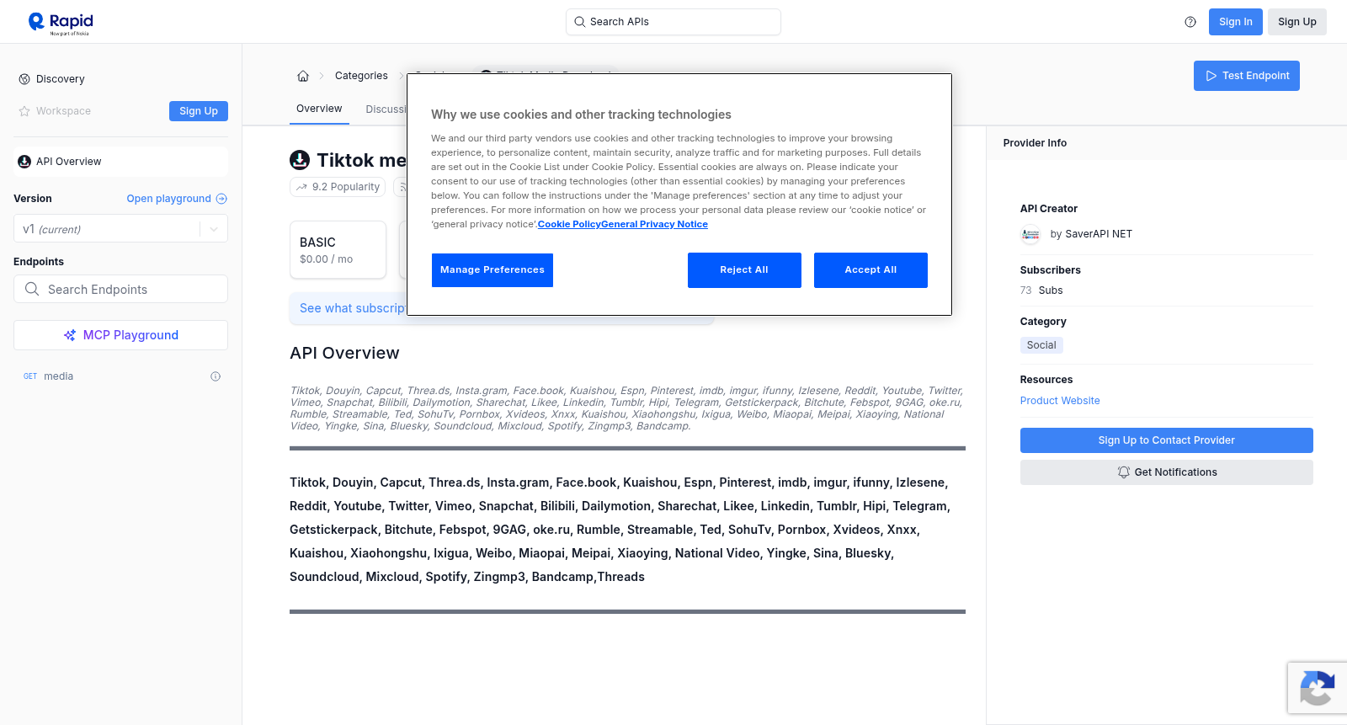Click the Social category tag
This screenshot has height=725, width=1347.
tap(1041, 345)
